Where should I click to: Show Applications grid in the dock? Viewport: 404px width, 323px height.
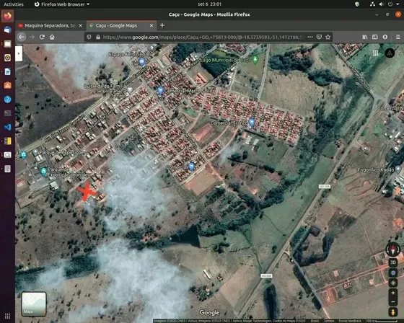click(x=7, y=316)
